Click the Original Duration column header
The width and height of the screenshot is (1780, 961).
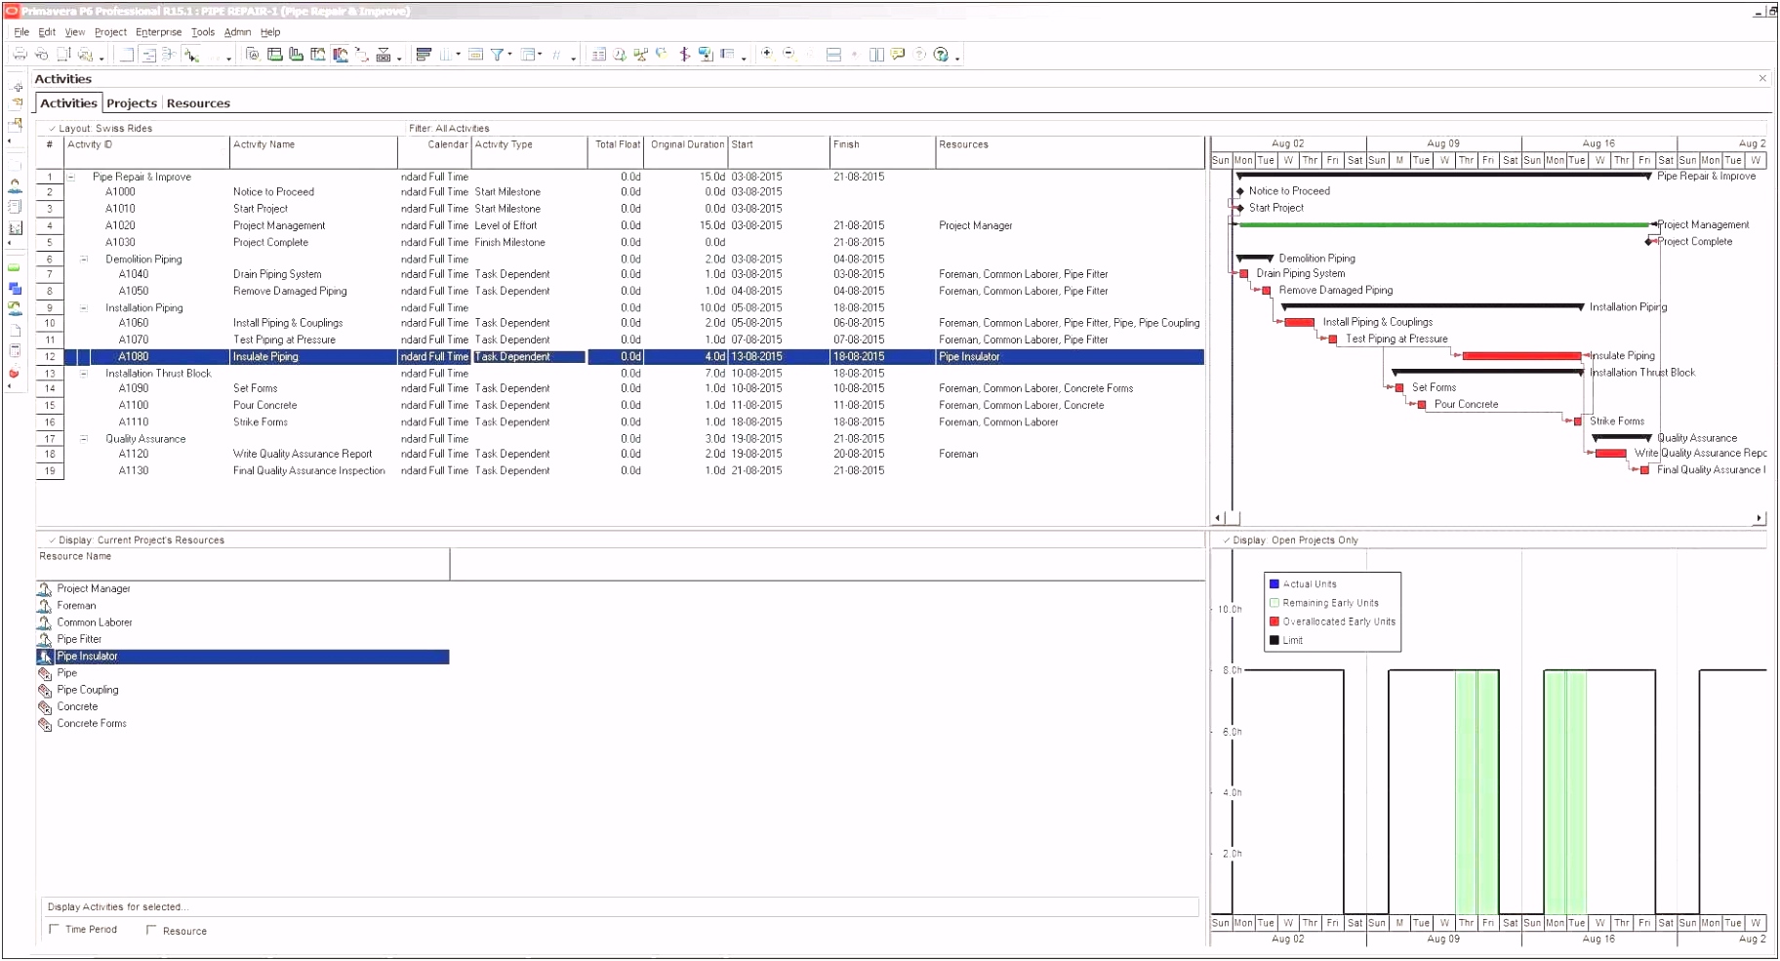click(687, 152)
